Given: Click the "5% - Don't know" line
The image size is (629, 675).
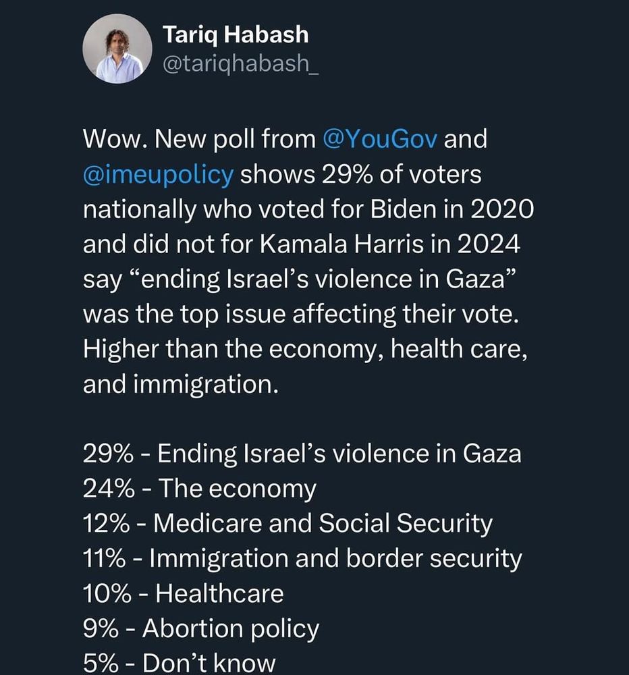Looking at the screenshot, I should 179,664.
